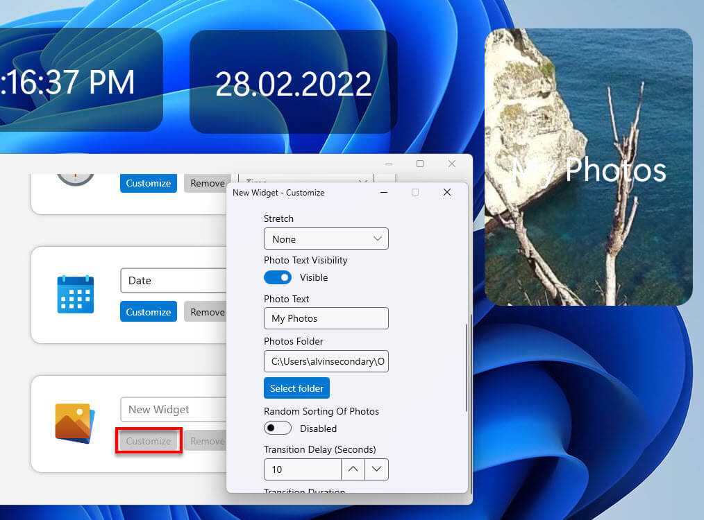Enable Random Sorting Of Photos

278,428
